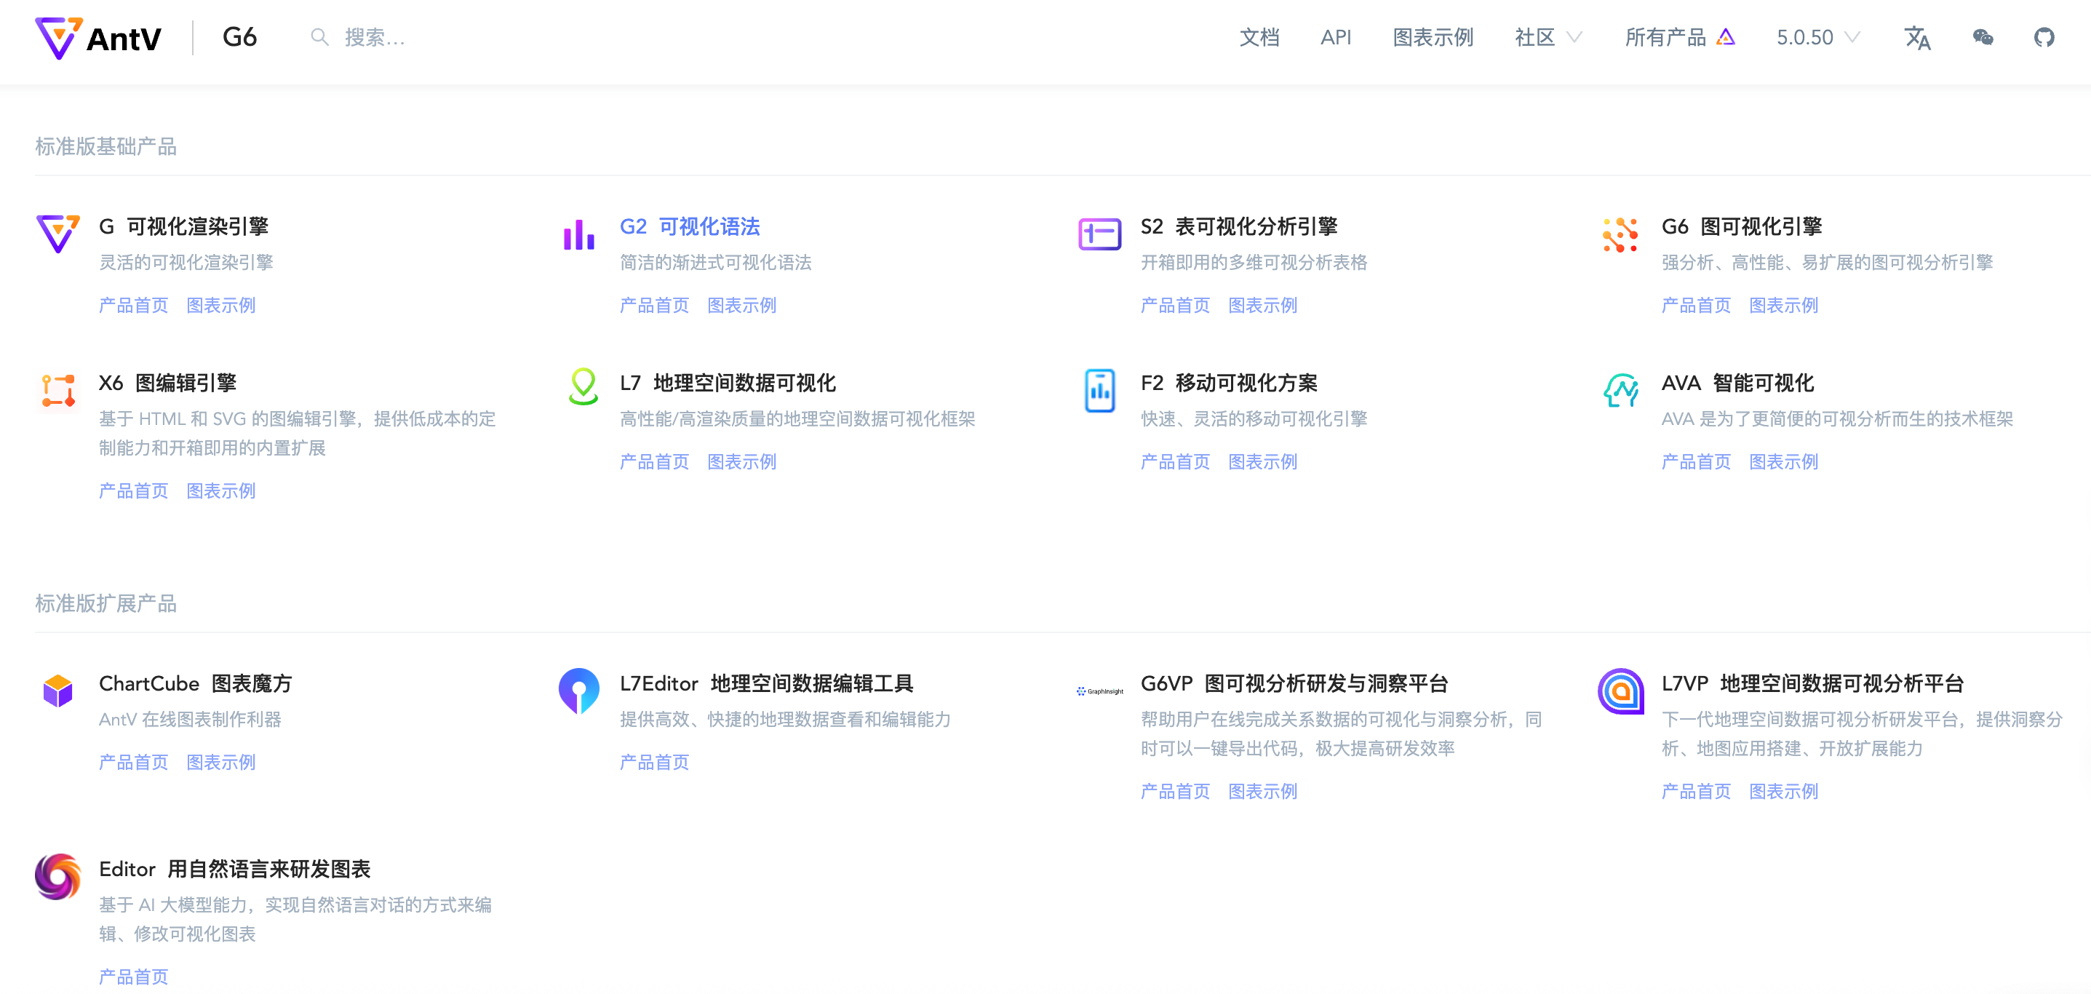The image size is (2091, 994).
Task: Click the L7 map pin icon
Action: click(x=583, y=386)
